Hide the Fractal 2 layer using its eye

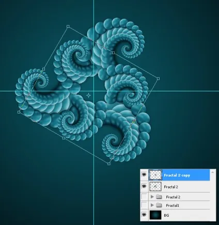pyautogui.click(x=144, y=186)
